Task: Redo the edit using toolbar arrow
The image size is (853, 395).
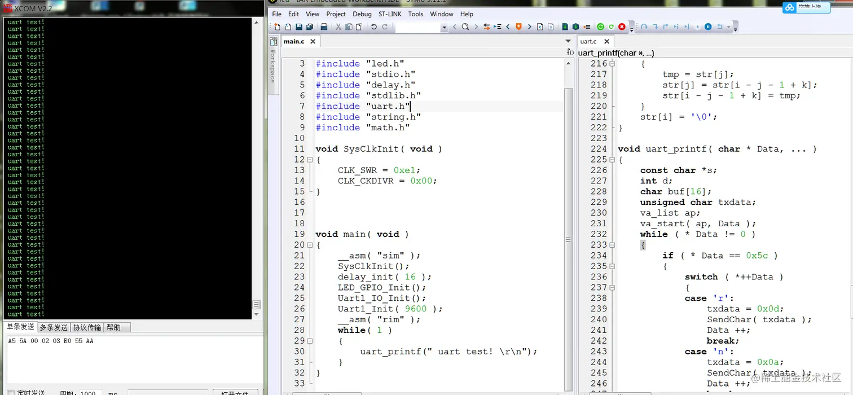Action: (385, 27)
